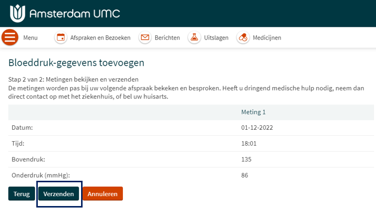Image resolution: width=376 pixels, height=210 pixels.
Task: Go to the Berichten menu label
Action: (x=167, y=38)
